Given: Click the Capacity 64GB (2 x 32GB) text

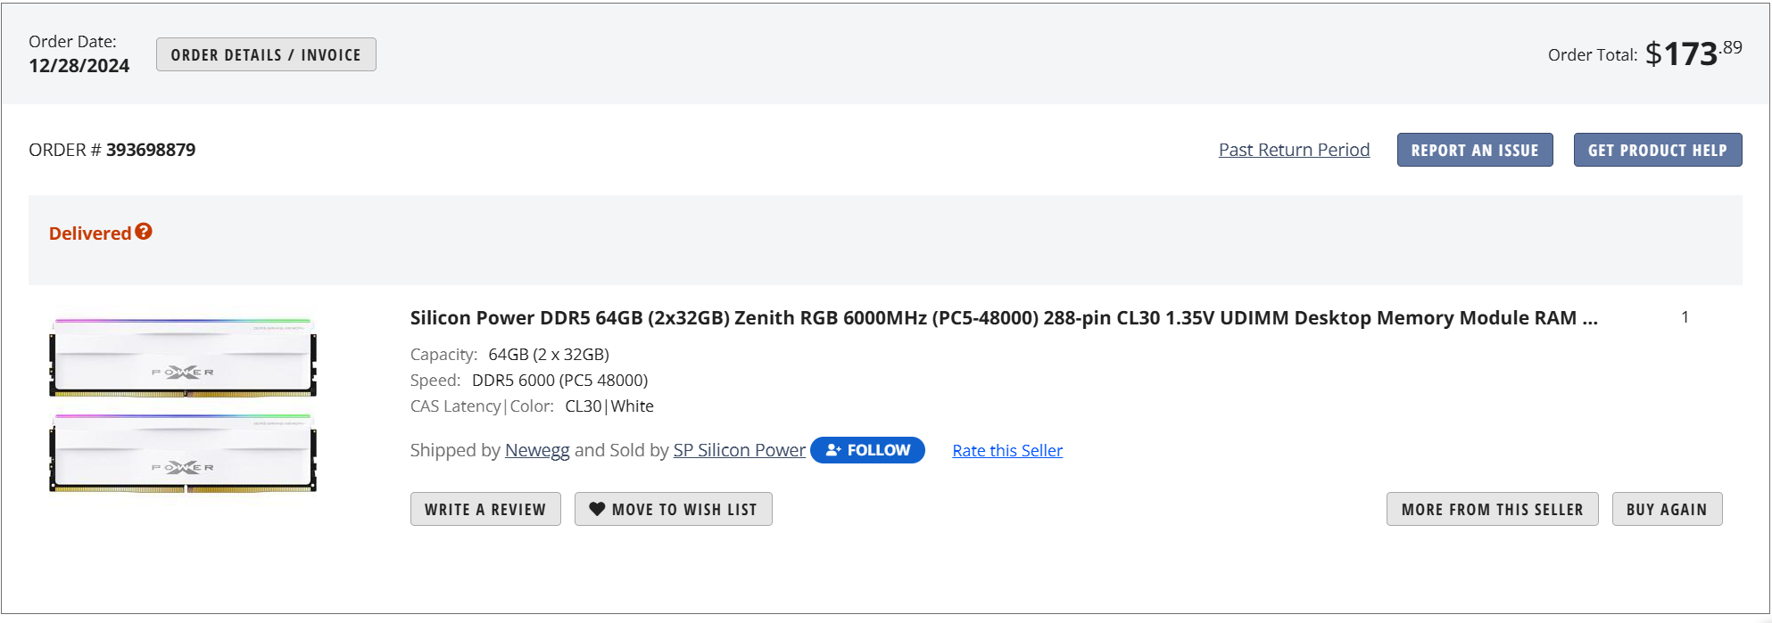Looking at the screenshot, I should pos(548,355).
